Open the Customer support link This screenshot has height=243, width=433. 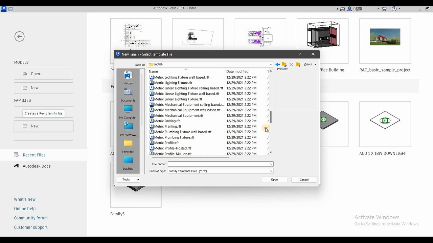pos(31,227)
